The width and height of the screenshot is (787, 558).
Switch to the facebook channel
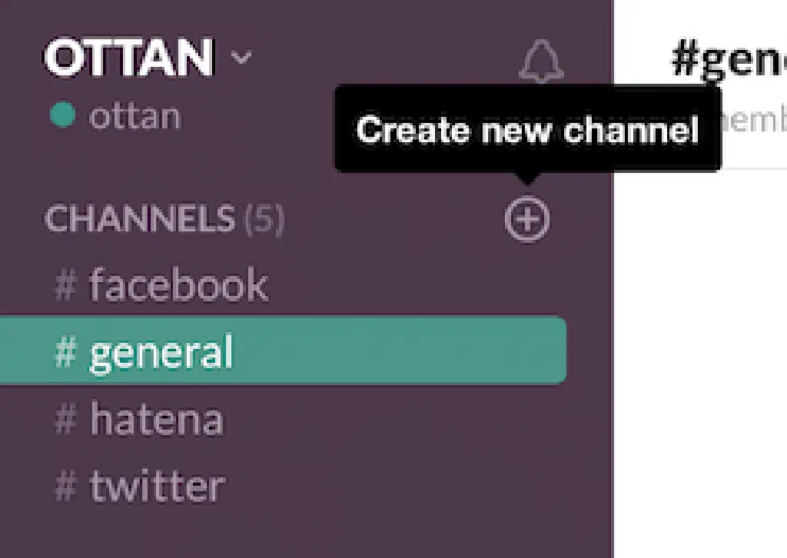point(178,286)
